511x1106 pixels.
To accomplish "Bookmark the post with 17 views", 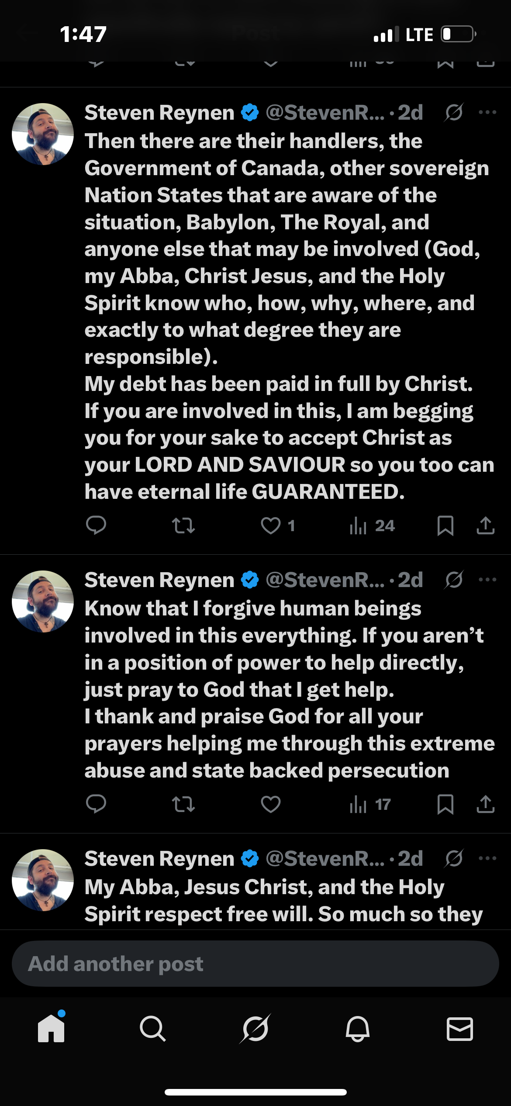I will [445, 804].
